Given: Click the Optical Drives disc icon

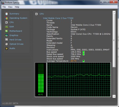Looking at the screenshot, I should tap(6, 44).
